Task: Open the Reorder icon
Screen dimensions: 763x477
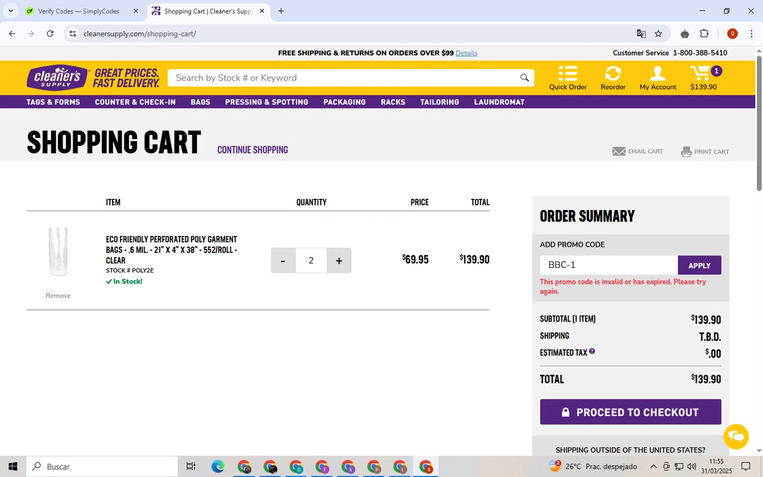Action: [x=613, y=78]
